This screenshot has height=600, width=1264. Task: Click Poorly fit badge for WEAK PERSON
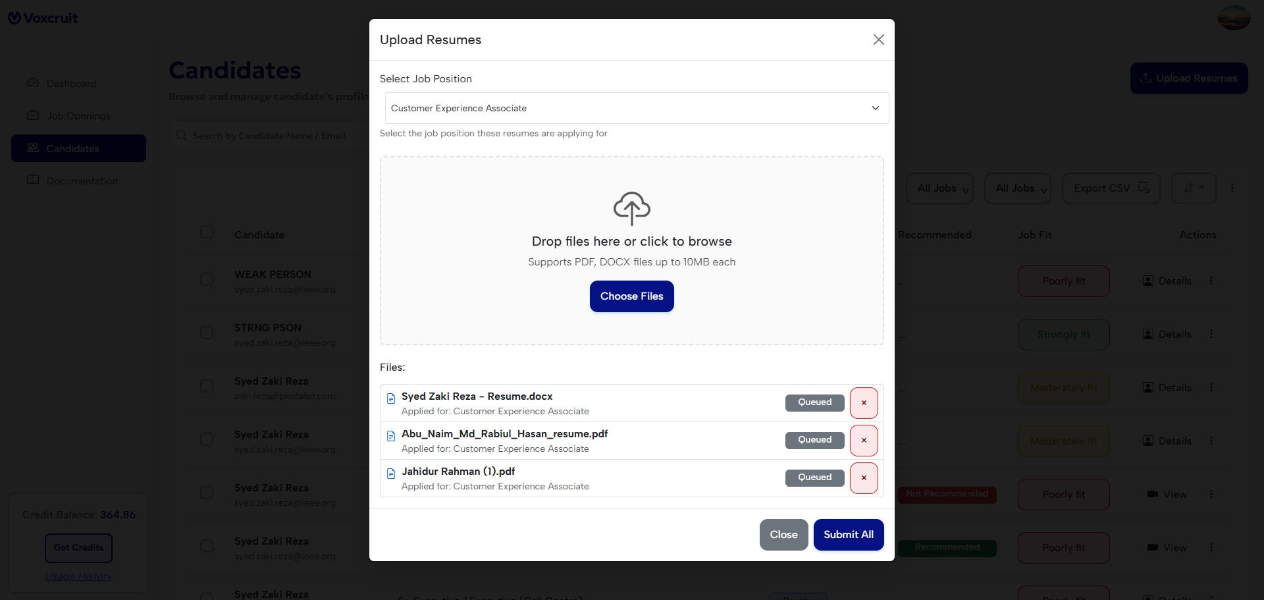click(x=1064, y=281)
